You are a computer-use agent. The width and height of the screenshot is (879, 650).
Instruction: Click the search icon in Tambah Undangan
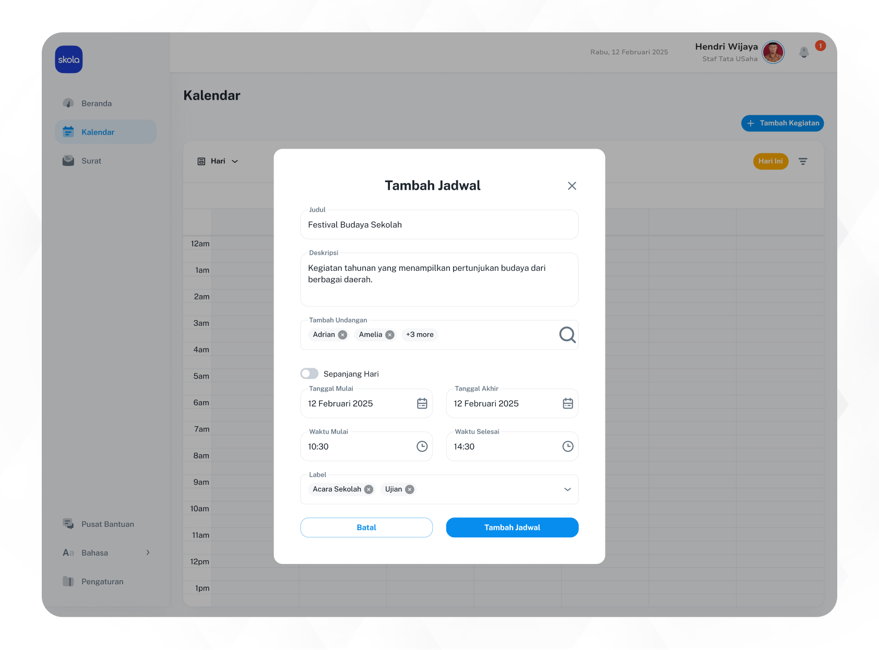click(x=567, y=335)
